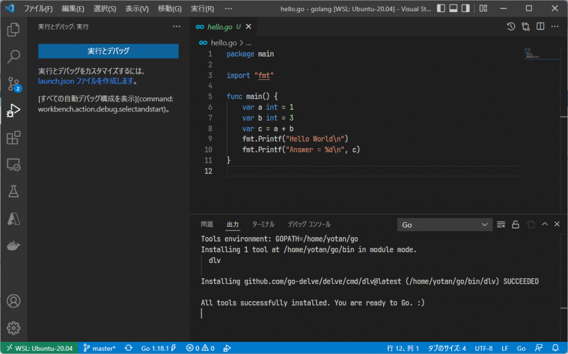Screen dimensions: 568x354
Task: Select the hello.go editor tab
Action: point(223,27)
